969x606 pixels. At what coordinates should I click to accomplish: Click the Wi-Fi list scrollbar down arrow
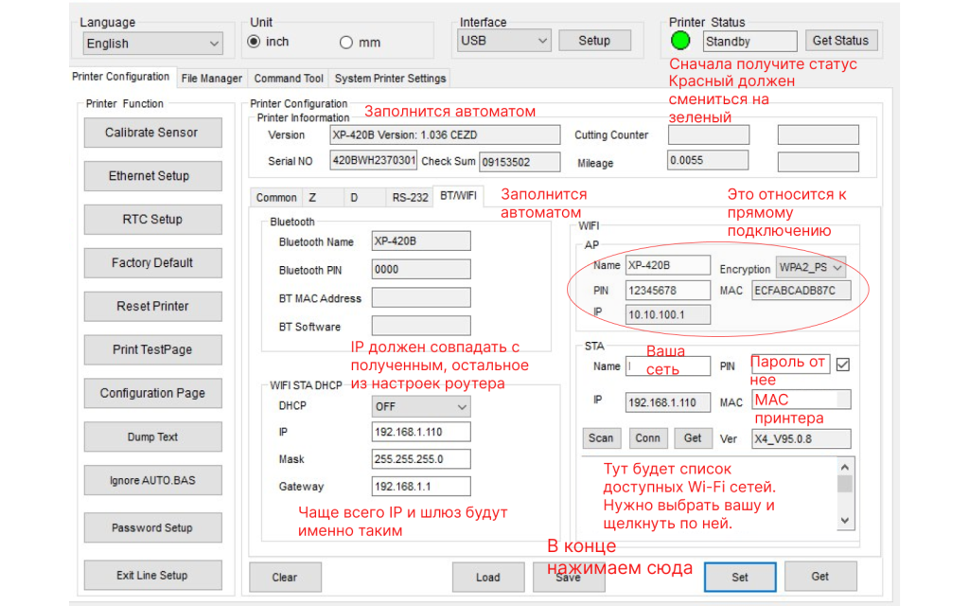845,520
